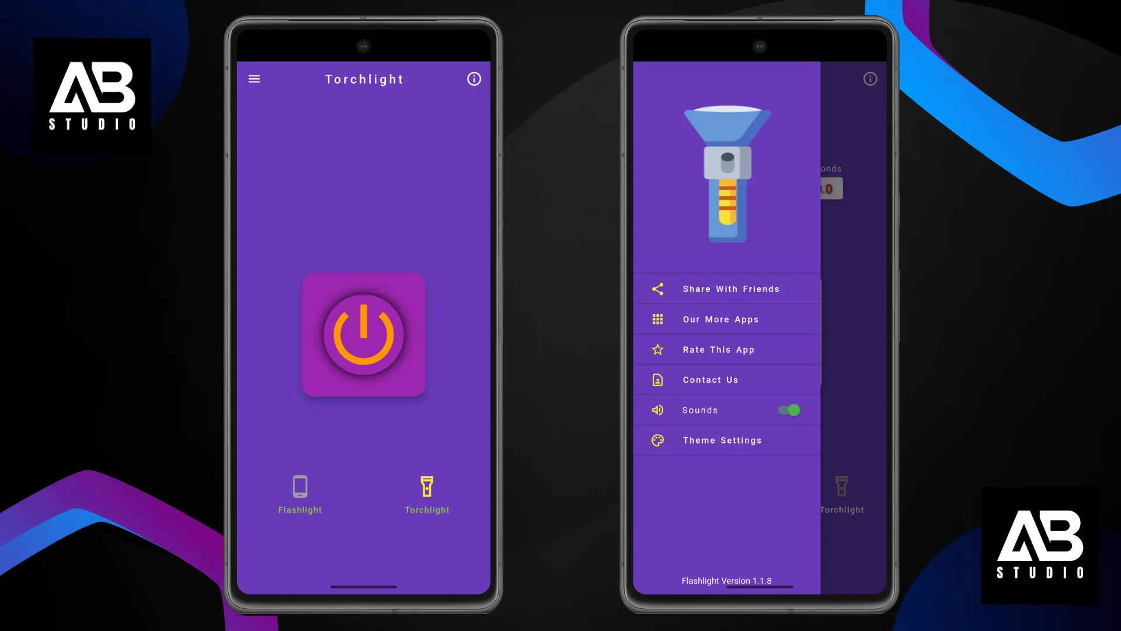Tap the grid icon for Our More Apps
This screenshot has width=1121, height=631.
657,319
